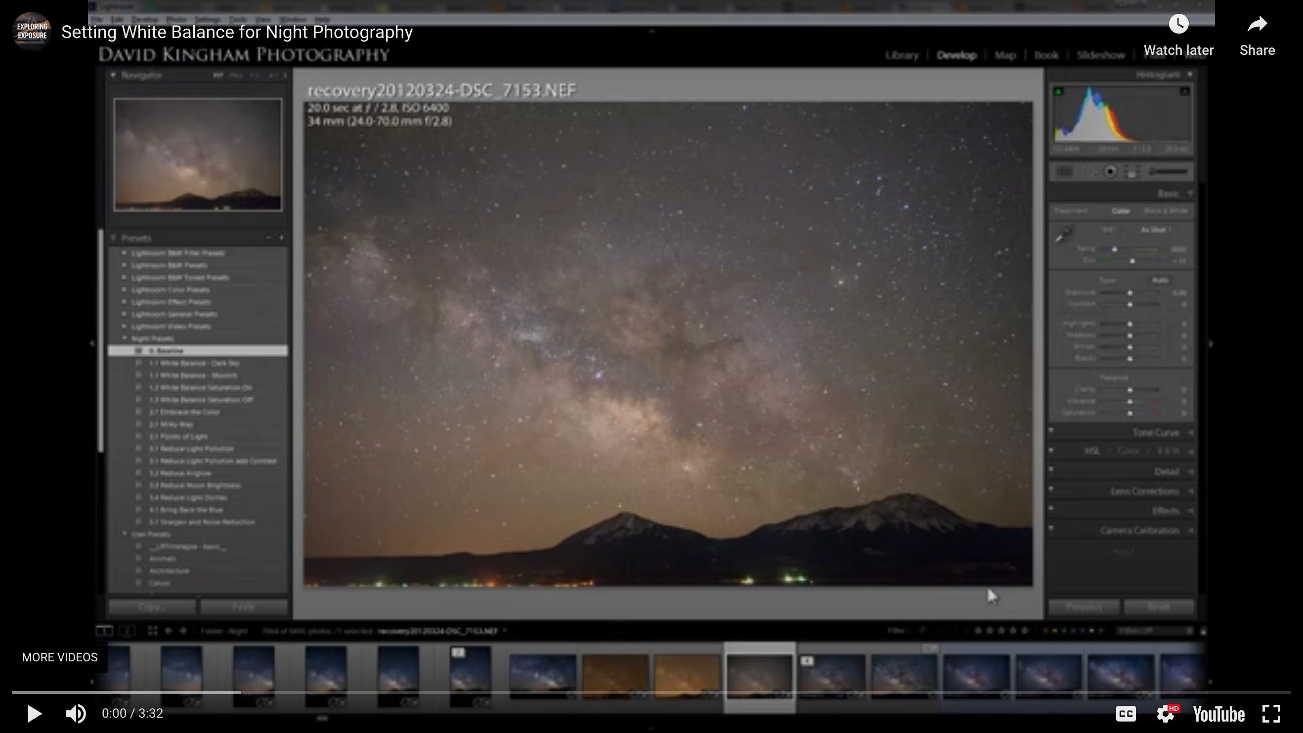Click the Share arrow icon
The height and width of the screenshot is (733, 1303).
pyautogui.click(x=1257, y=24)
